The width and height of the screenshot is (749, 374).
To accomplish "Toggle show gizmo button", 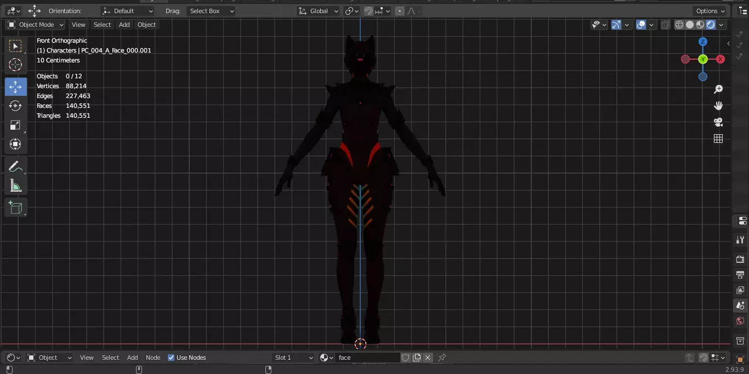I will coord(616,25).
